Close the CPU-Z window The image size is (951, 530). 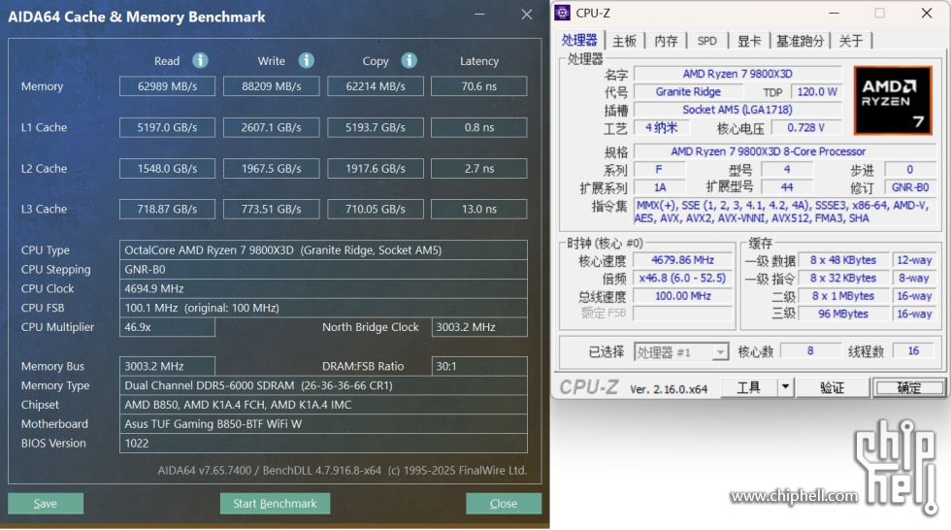click(x=926, y=13)
